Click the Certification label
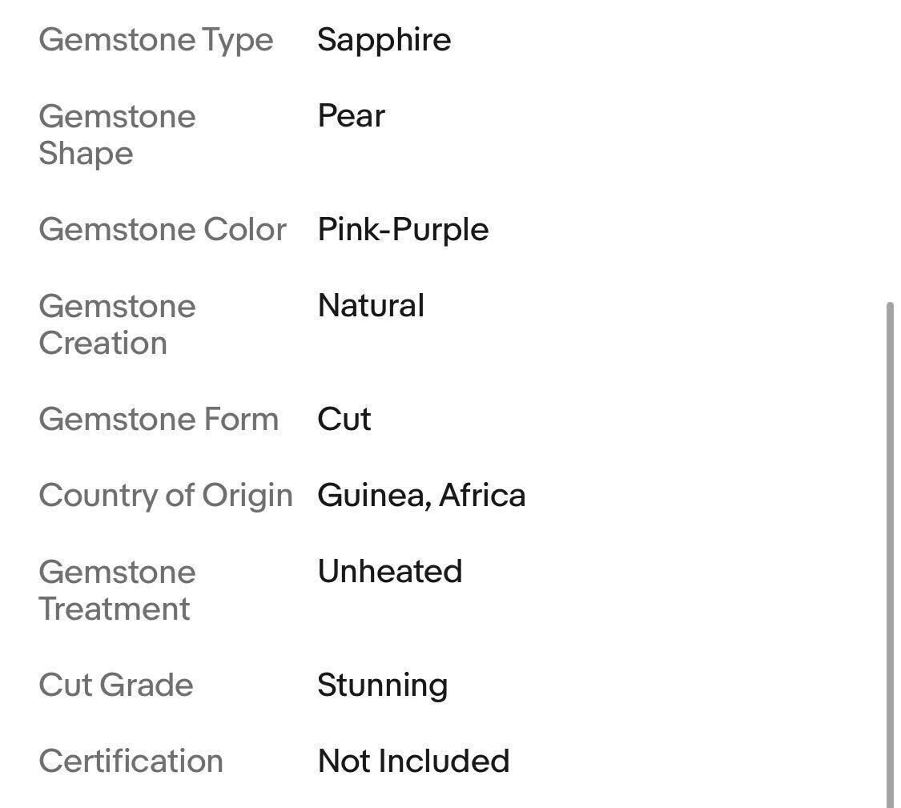Image resolution: width=901 pixels, height=808 pixels. pyautogui.click(x=131, y=761)
